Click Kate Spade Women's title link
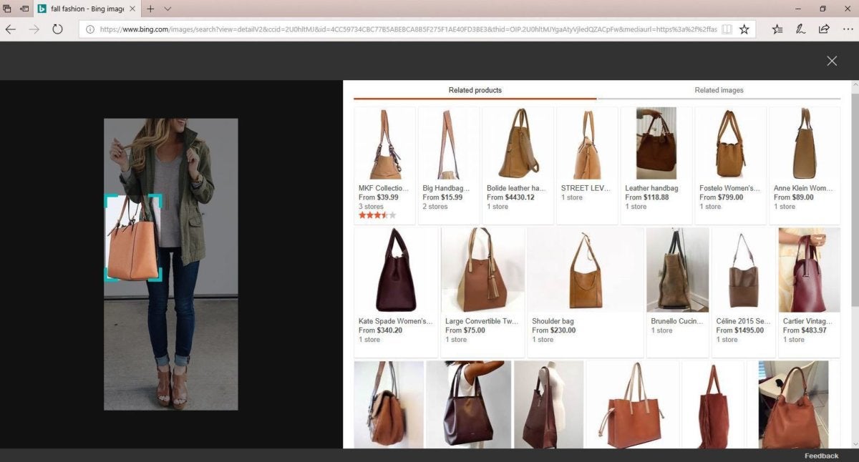 [x=395, y=321]
